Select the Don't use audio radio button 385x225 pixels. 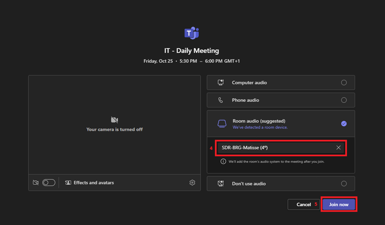344,184
